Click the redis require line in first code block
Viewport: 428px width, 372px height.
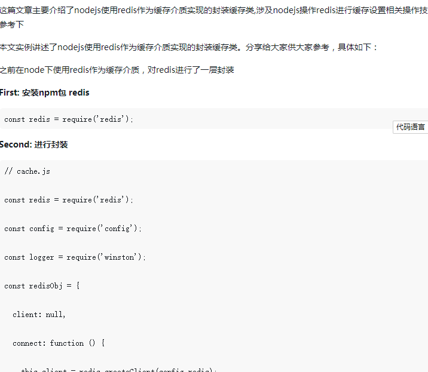coord(69,119)
